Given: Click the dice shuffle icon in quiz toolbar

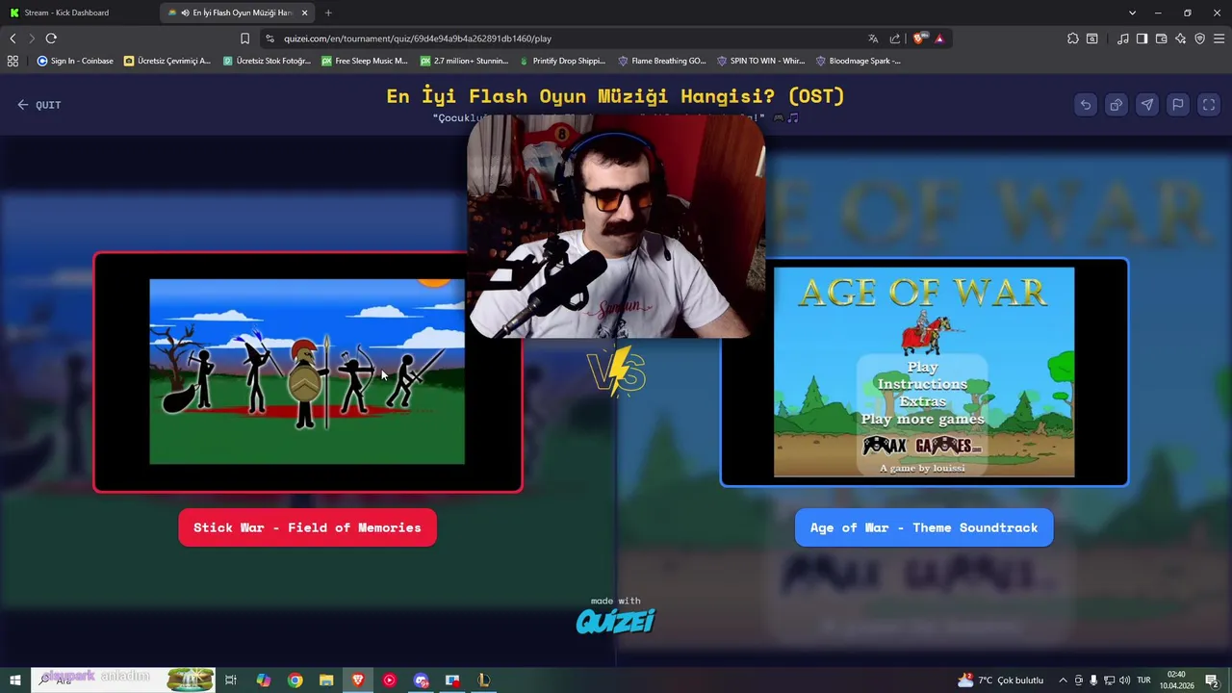Looking at the screenshot, I should click(1116, 105).
